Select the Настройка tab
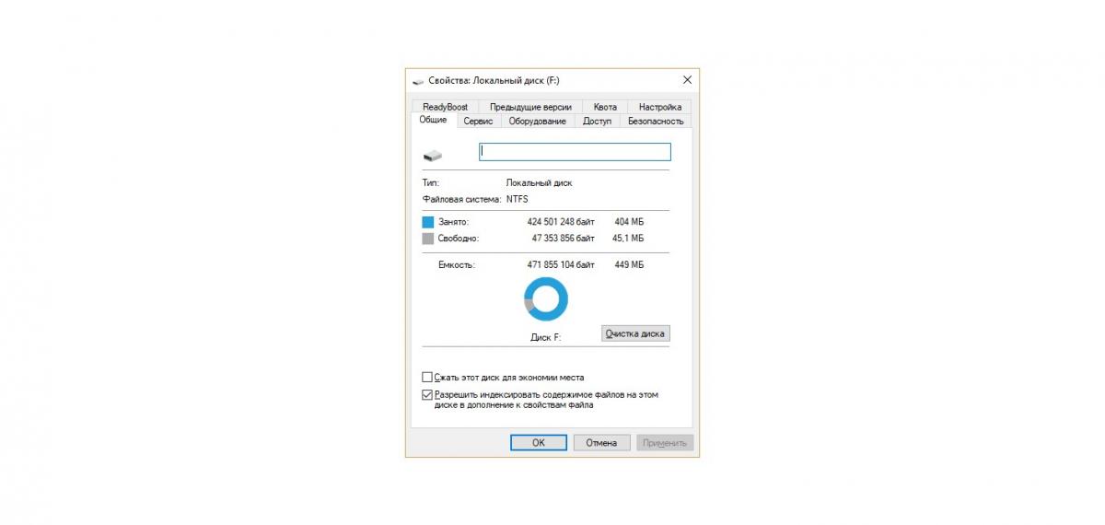Image resolution: width=1105 pixels, height=525 pixels. click(x=659, y=107)
